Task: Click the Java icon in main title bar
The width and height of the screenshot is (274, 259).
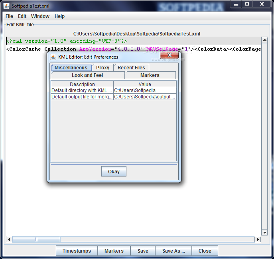Action: coord(6,6)
